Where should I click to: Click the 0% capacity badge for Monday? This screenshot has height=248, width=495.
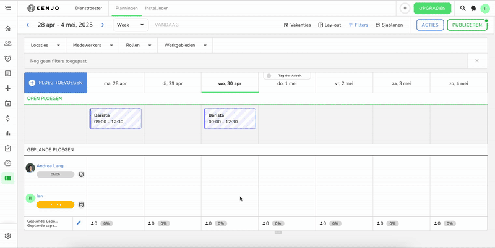pos(106,223)
